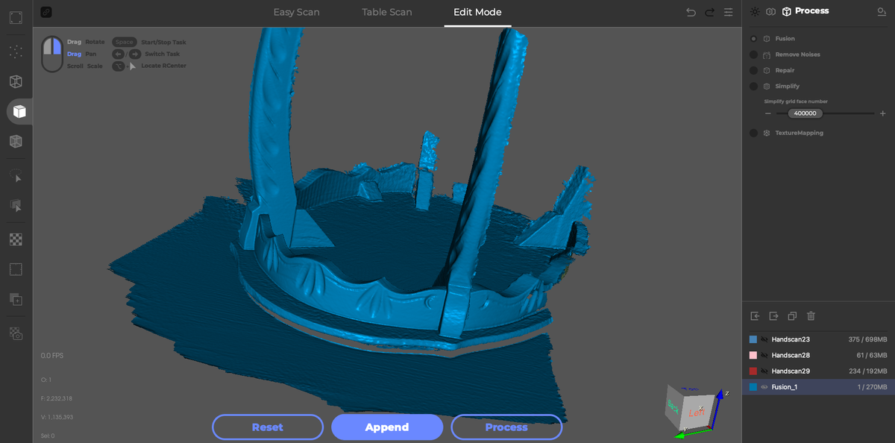Switch to the Table Scan tab
Image resolution: width=895 pixels, height=443 pixels.
point(386,12)
